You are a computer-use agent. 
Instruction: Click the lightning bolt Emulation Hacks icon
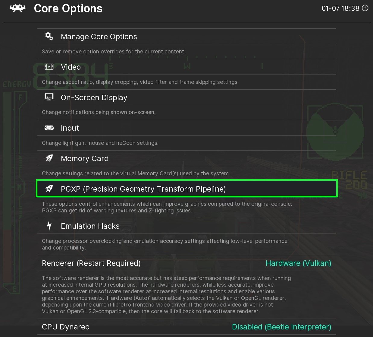[49, 226]
